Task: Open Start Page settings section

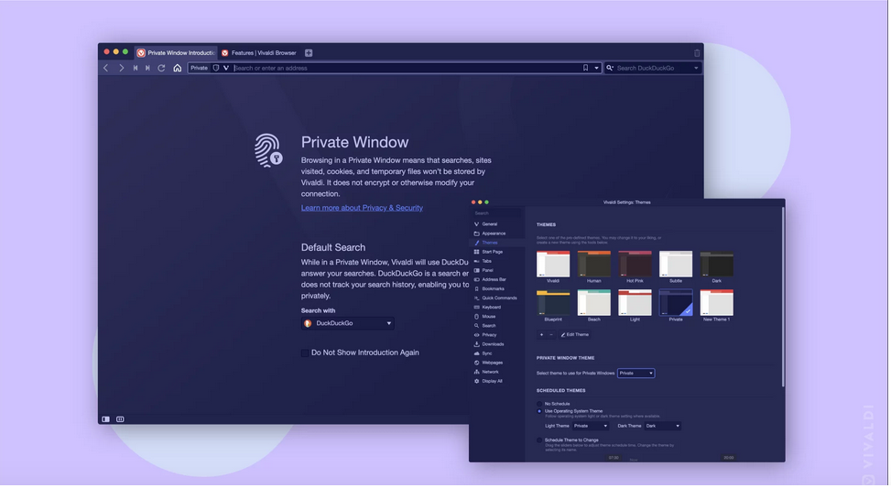Action: point(494,252)
